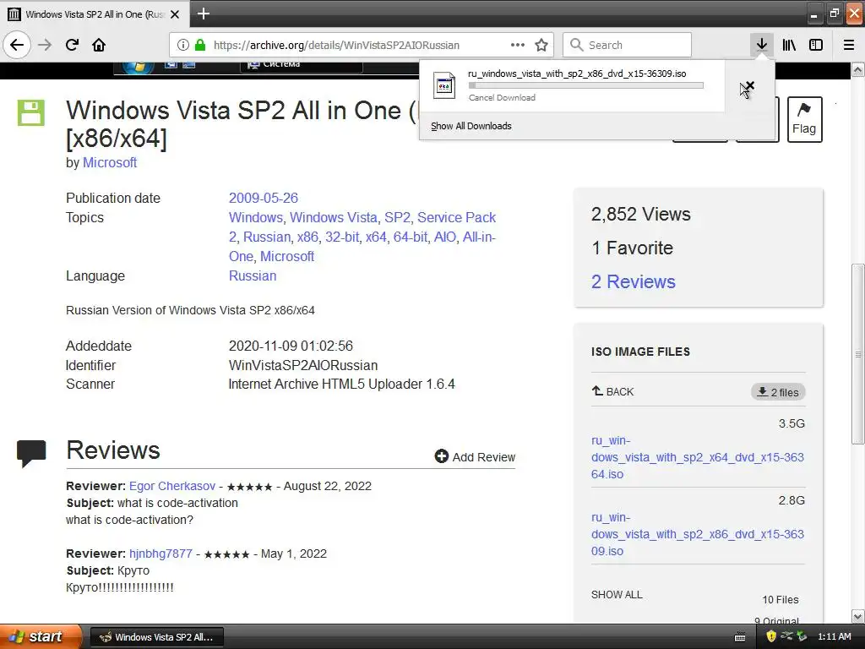865x649 pixels.
Task: Open the 2009-05-26 publication date link
Action: coord(264,198)
